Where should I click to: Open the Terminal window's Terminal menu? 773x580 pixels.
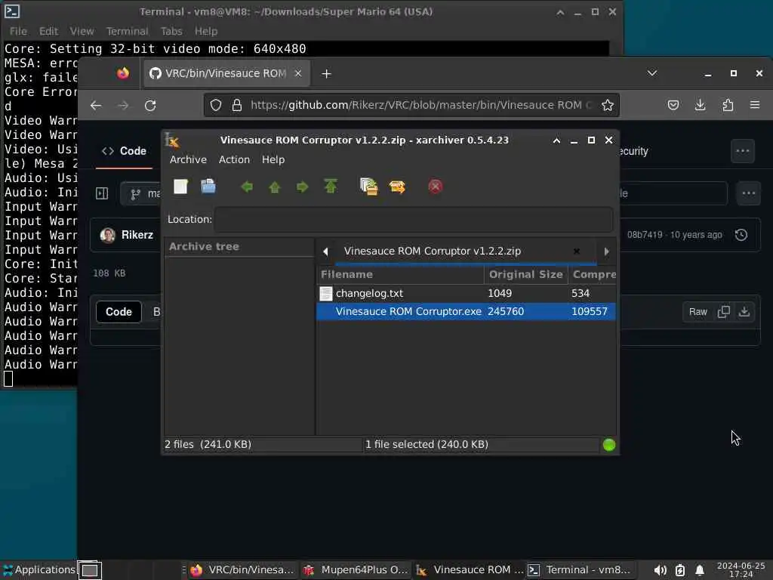(127, 31)
